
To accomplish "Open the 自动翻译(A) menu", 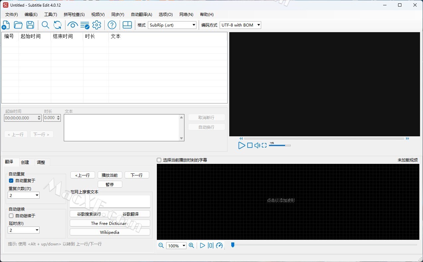I will click(x=142, y=15).
